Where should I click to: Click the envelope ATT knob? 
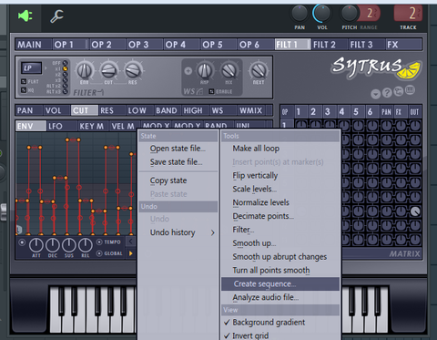36,245
